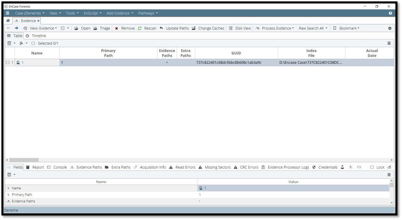
Task: Open the Process Evidence dropdown
Action: point(277,28)
